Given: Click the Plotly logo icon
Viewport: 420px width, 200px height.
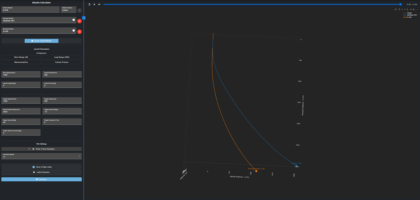Looking at the screenshot, I should coord(417,9).
